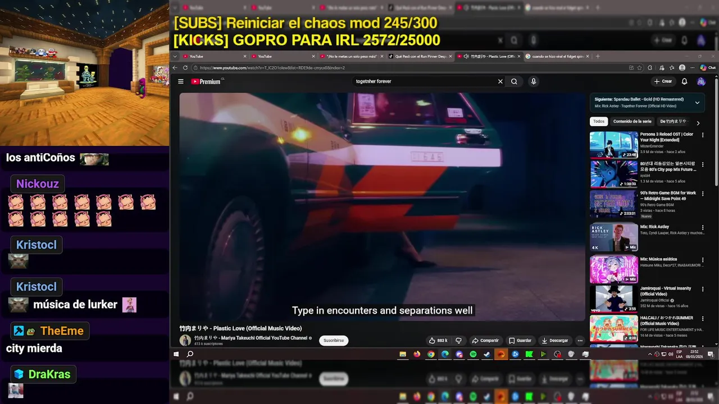Click the Compartir button
Image resolution: width=719 pixels, height=404 pixels.
point(485,341)
